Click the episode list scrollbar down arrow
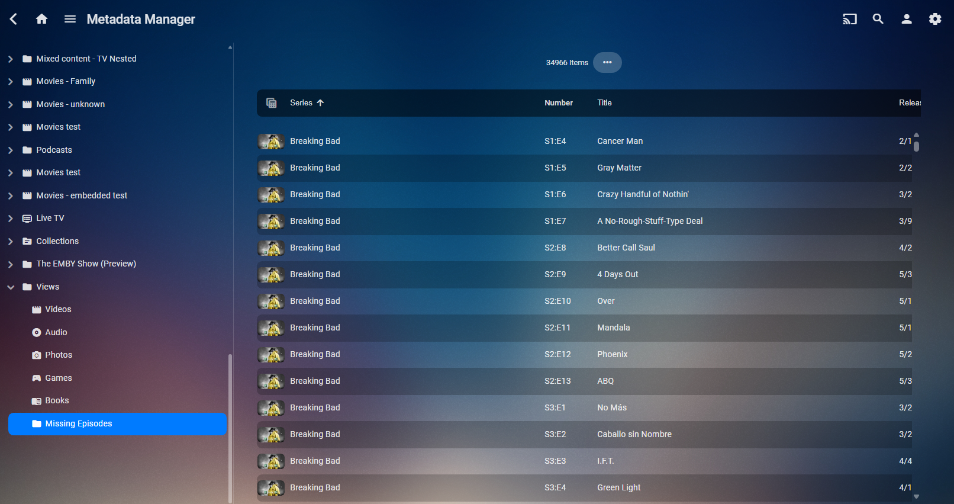Viewport: 954px width, 504px height. [x=916, y=497]
